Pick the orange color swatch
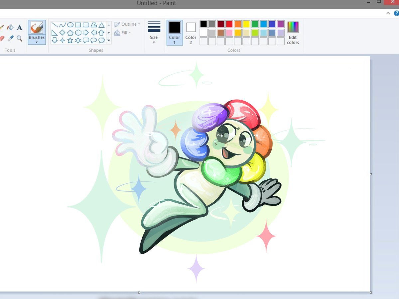Screen dimensions: 399x299 (x=238, y=24)
